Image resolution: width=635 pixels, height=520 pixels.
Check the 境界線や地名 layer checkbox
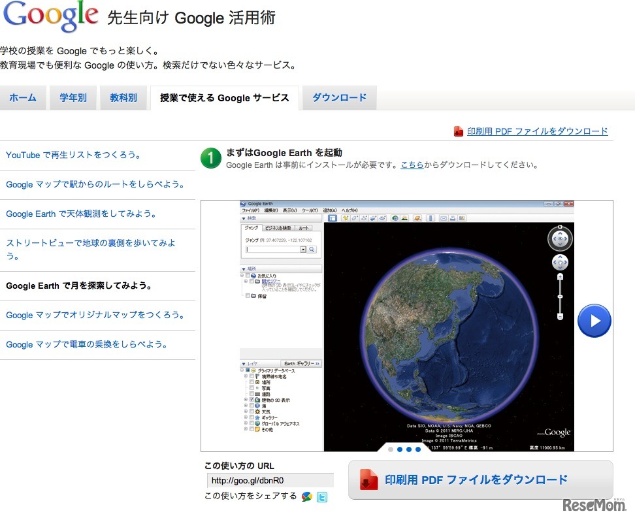tap(252, 376)
